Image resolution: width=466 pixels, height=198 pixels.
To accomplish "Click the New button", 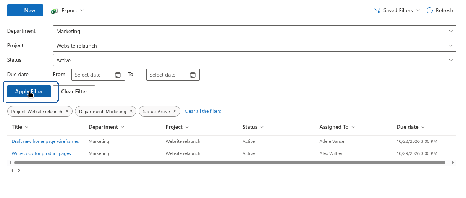I will (x=25, y=10).
